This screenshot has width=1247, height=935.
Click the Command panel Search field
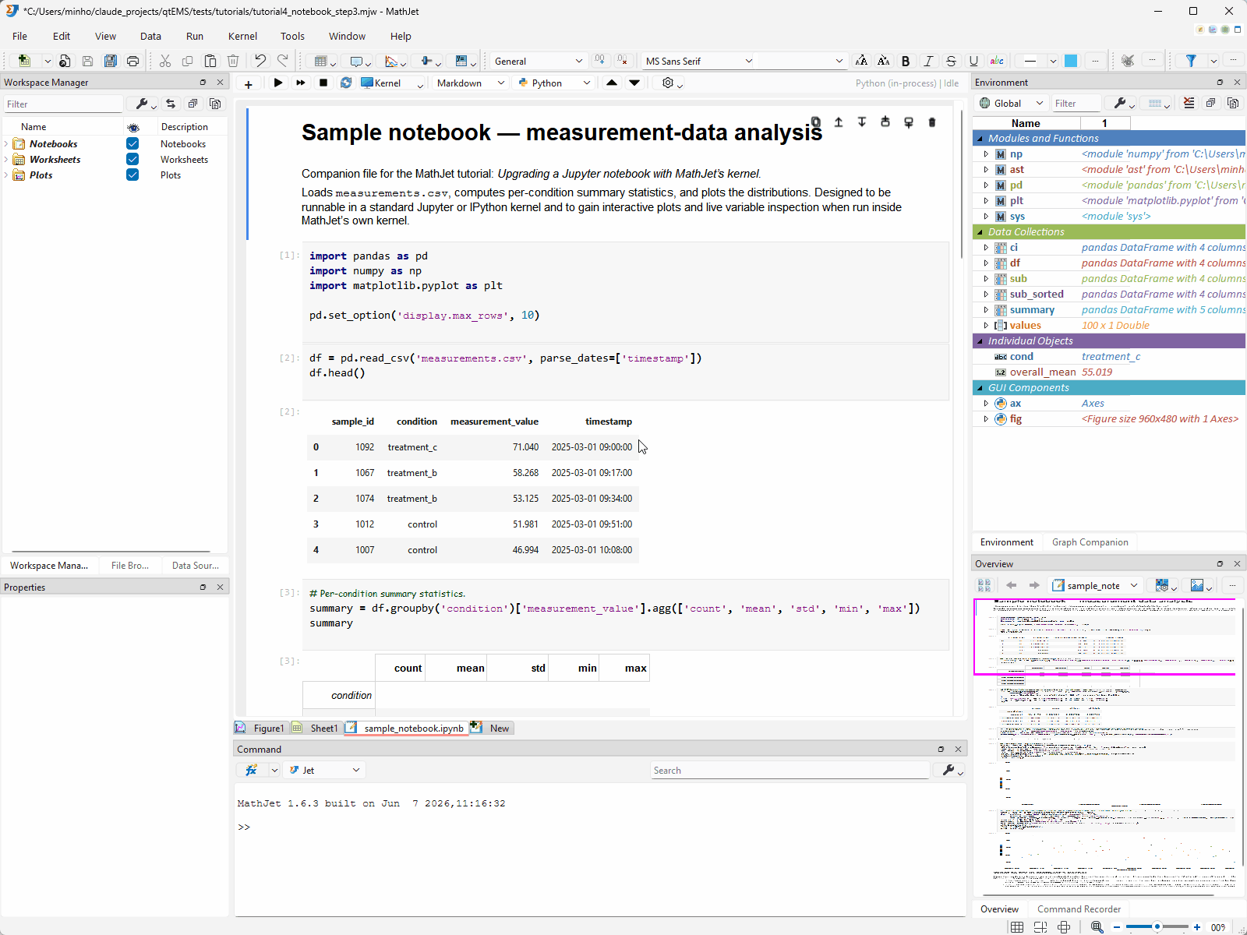tap(790, 770)
